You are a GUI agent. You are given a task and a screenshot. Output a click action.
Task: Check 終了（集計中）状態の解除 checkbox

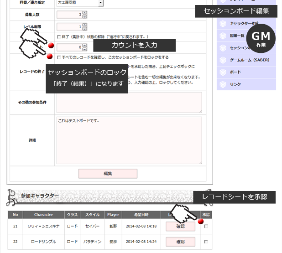pyautogui.click(x=58, y=37)
